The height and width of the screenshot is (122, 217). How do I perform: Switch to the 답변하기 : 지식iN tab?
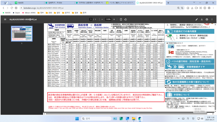pyautogui.click(x=60, y=3)
